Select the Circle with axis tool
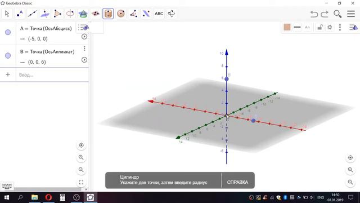 pyautogui.click(x=70, y=14)
